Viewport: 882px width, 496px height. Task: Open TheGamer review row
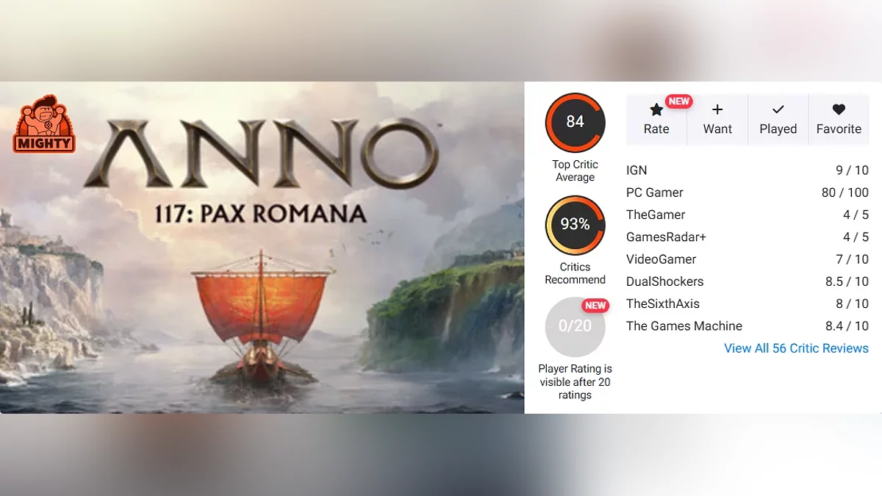747,215
